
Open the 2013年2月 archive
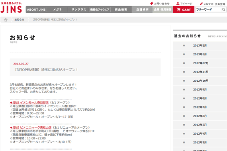[200, 45]
